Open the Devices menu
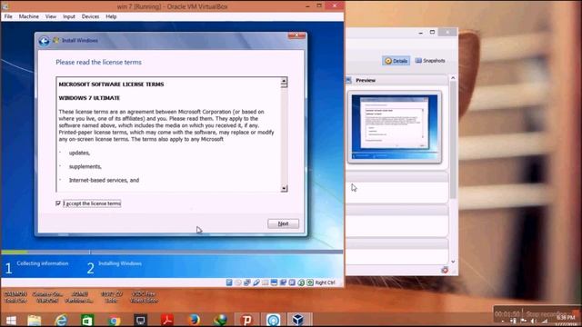This screenshot has width=582, height=327. 90,16
